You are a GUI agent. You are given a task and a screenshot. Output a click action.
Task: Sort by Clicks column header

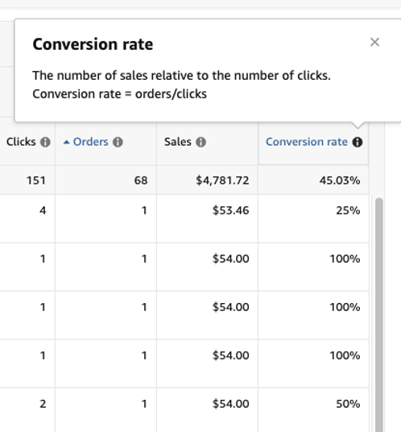[x=21, y=142]
